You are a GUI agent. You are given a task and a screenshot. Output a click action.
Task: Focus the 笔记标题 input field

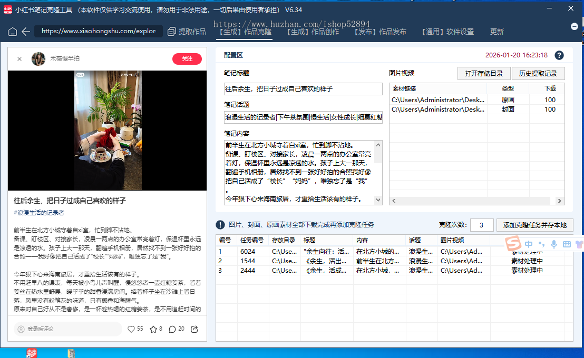(303, 89)
